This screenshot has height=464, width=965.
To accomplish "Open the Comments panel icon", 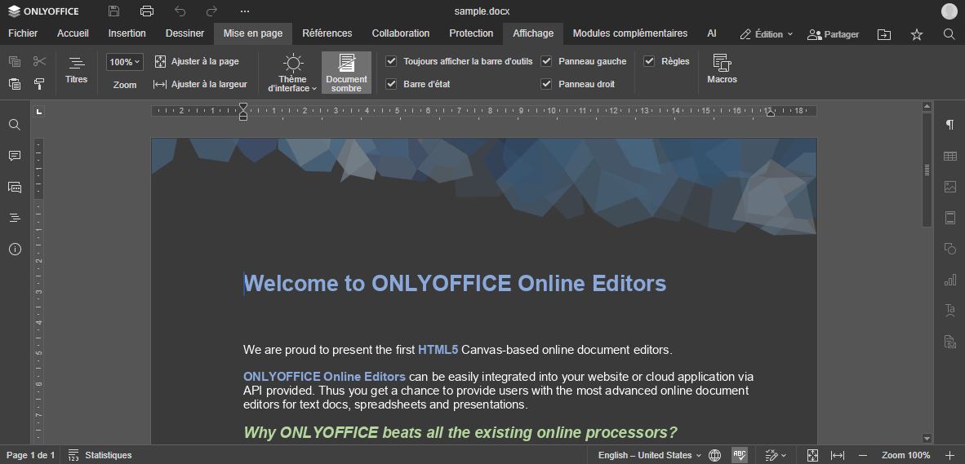I will 15,156.
